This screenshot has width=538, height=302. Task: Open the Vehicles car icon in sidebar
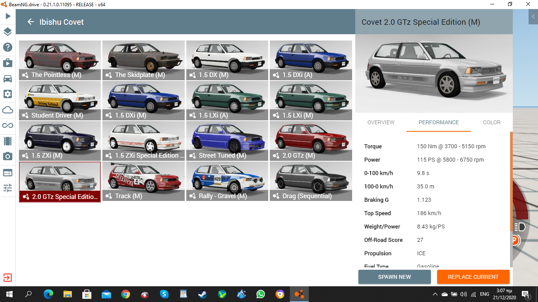point(8,79)
